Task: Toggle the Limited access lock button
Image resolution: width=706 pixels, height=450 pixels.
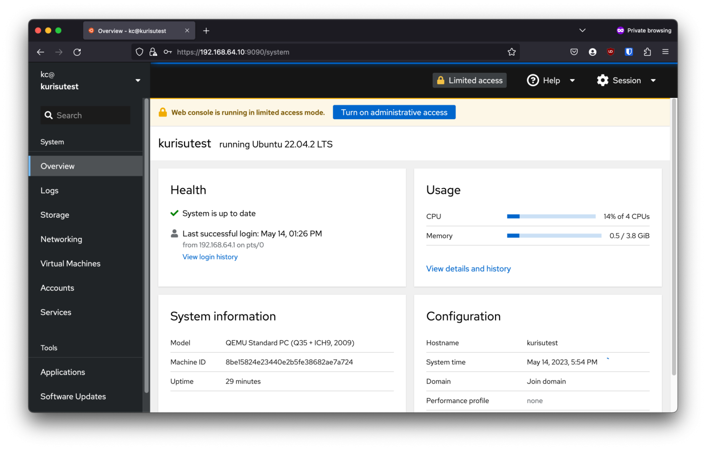Action: [x=469, y=80]
